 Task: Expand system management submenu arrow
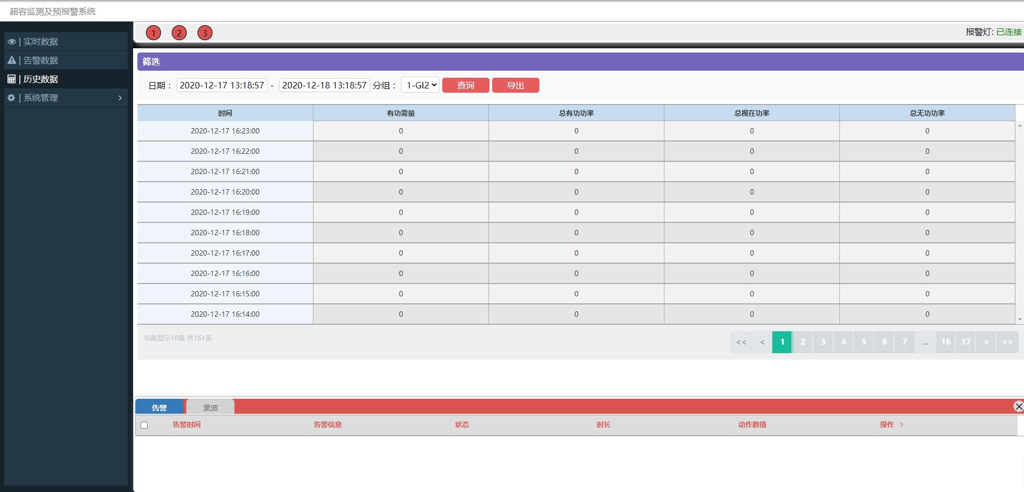tap(120, 98)
